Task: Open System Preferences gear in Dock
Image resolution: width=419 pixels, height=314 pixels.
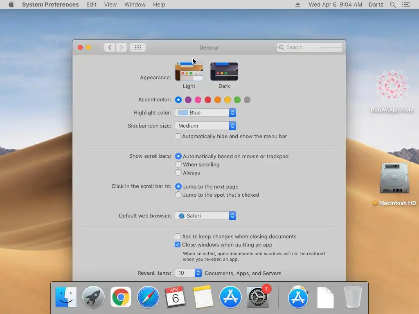Action: tap(258, 297)
